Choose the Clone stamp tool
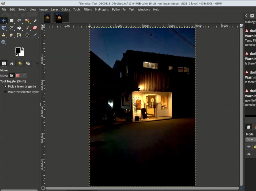Image resolution: width=256 pixels, height=191 pixels. pos(4,35)
